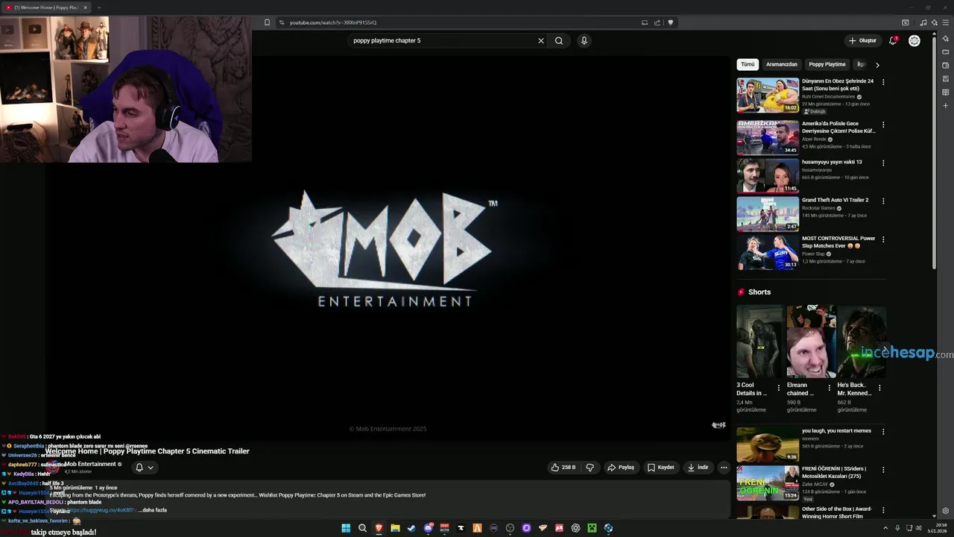Open the 'MOST CONTROVERSIAL Power Slap Matches Ever' video

pyautogui.click(x=768, y=252)
